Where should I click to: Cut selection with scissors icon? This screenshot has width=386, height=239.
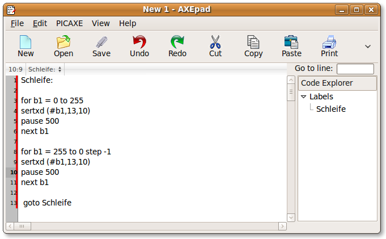point(215,46)
